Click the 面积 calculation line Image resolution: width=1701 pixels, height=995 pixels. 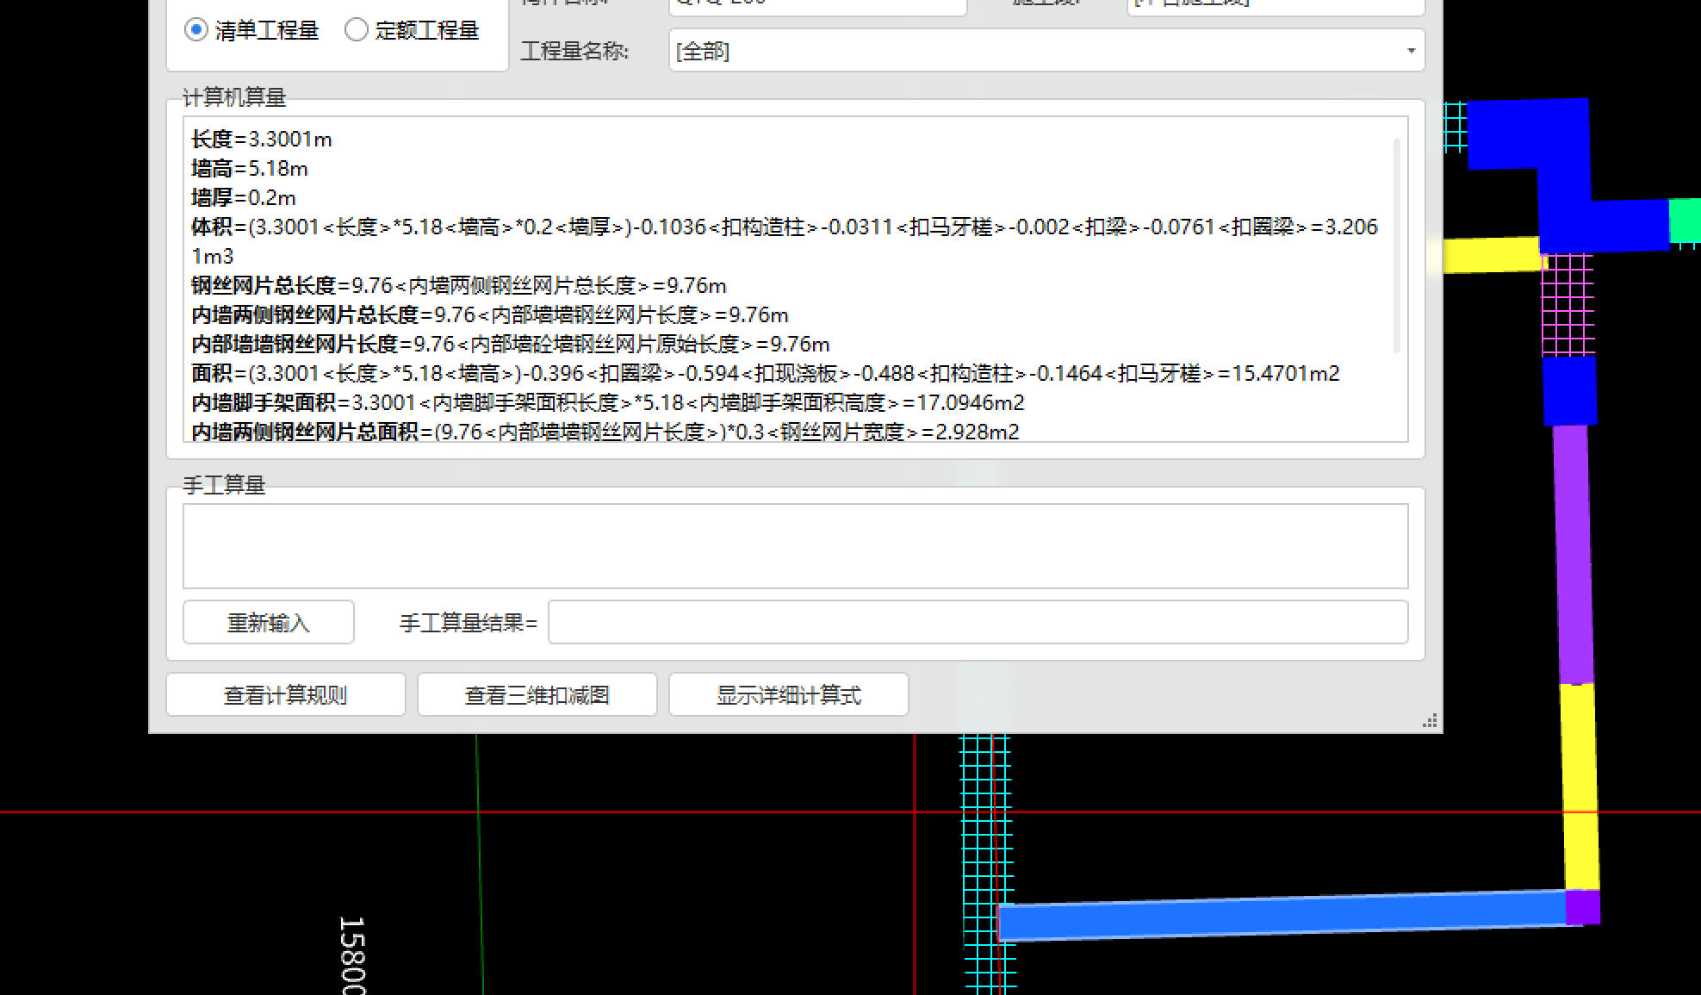(x=766, y=373)
